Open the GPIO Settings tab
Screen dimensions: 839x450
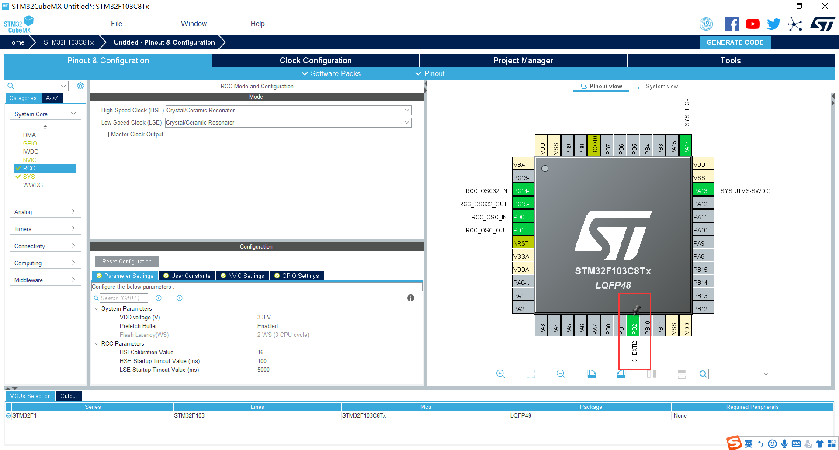(x=297, y=276)
